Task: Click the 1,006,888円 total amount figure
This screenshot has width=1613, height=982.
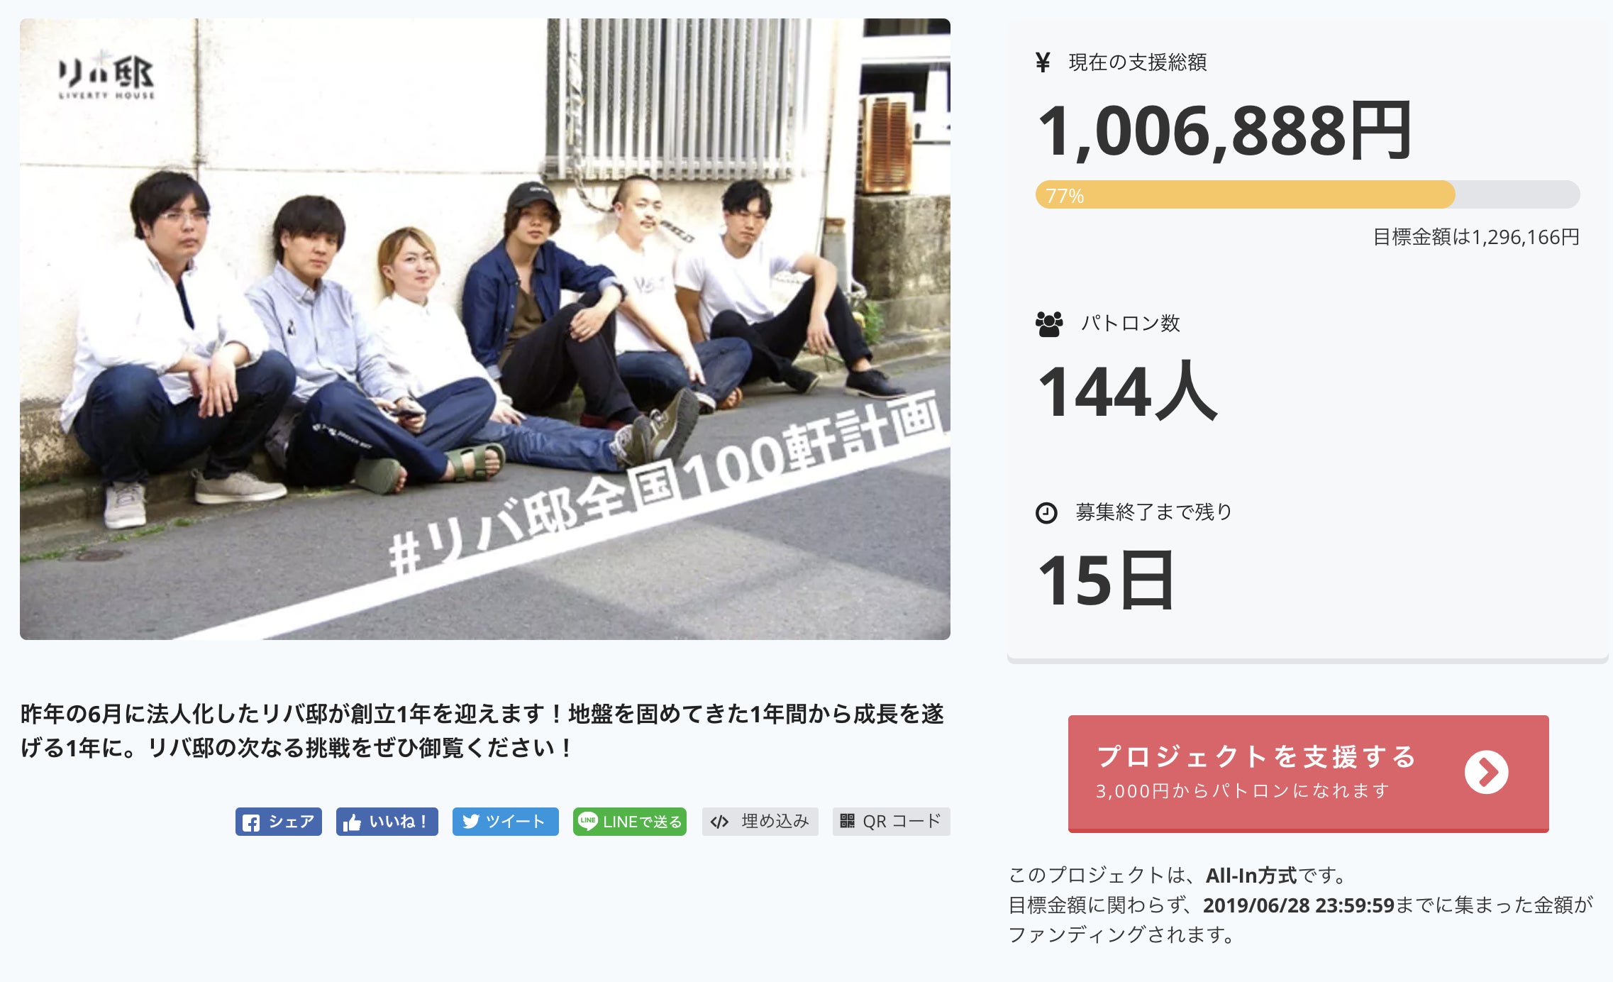Action: pyautogui.click(x=1224, y=132)
